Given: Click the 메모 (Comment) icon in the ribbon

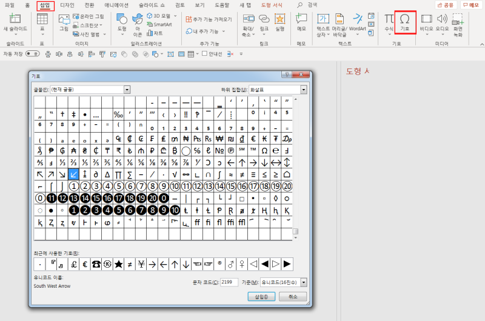Looking at the screenshot, I should coord(301,21).
